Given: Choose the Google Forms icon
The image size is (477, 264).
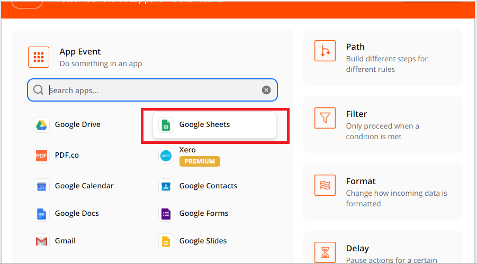Looking at the screenshot, I should tap(166, 214).
